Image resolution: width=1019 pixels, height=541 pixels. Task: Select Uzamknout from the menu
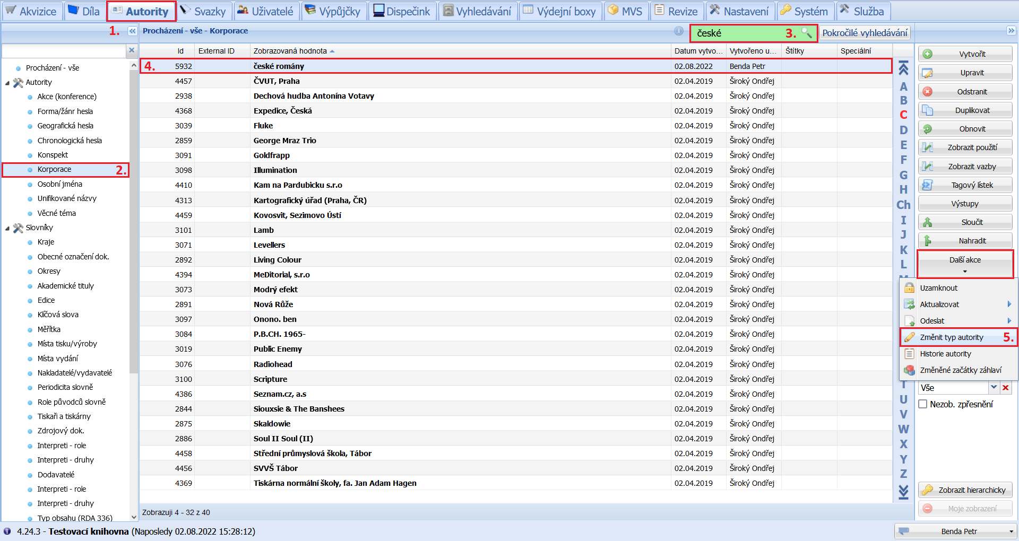coord(958,288)
